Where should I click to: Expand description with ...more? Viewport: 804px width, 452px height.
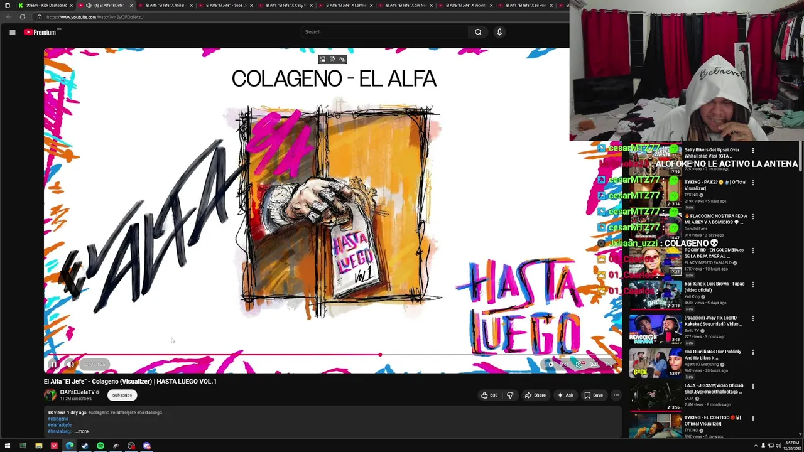[x=82, y=432]
